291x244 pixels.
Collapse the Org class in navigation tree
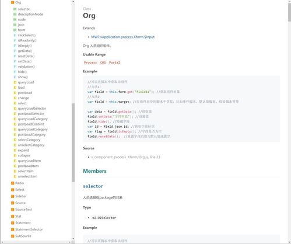pyautogui.click(x=18, y=2)
